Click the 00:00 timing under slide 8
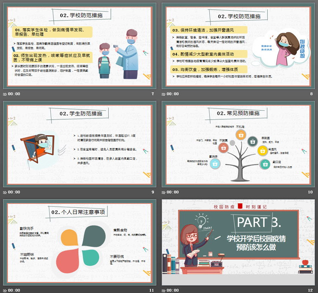 tap(173, 94)
